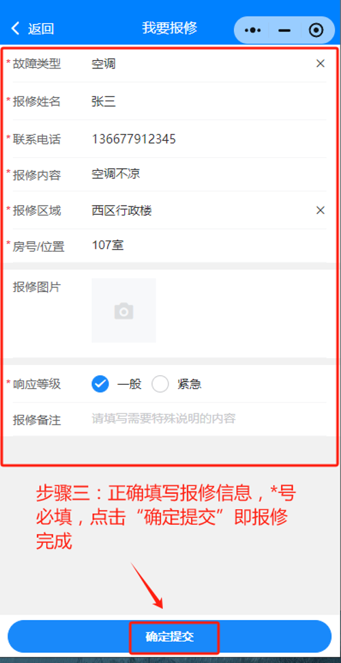The image size is (341, 663).
Task: Click the 返回 text link
Action: pyautogui.click(x=41, y=29)
